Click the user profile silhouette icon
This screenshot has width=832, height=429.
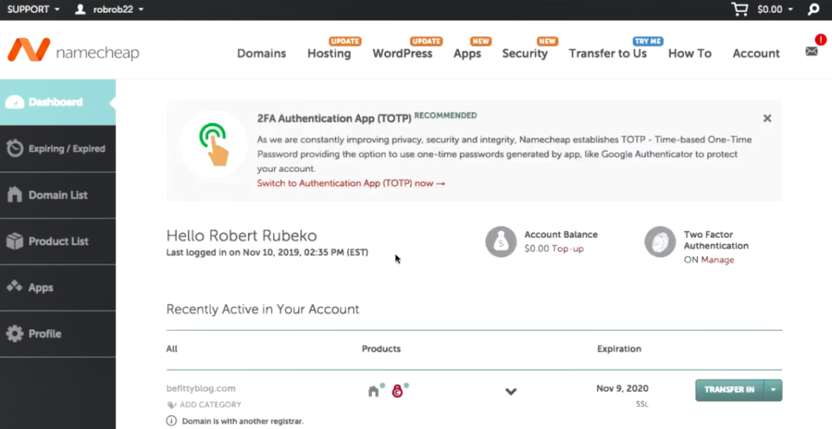[x=80, y=9]
